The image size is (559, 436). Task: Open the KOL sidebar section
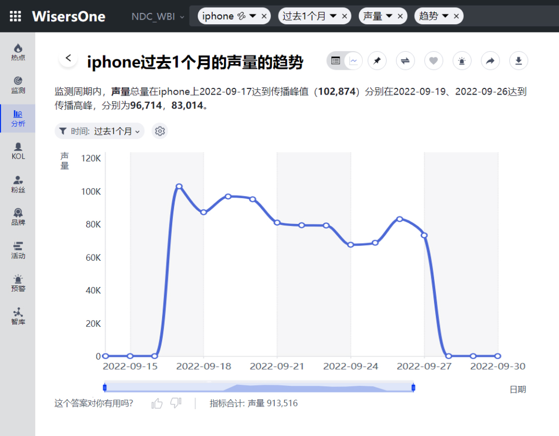(x=18, y=151)
